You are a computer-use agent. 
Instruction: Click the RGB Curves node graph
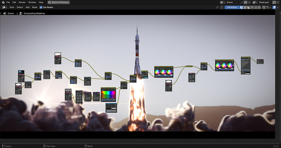(246, 65)
